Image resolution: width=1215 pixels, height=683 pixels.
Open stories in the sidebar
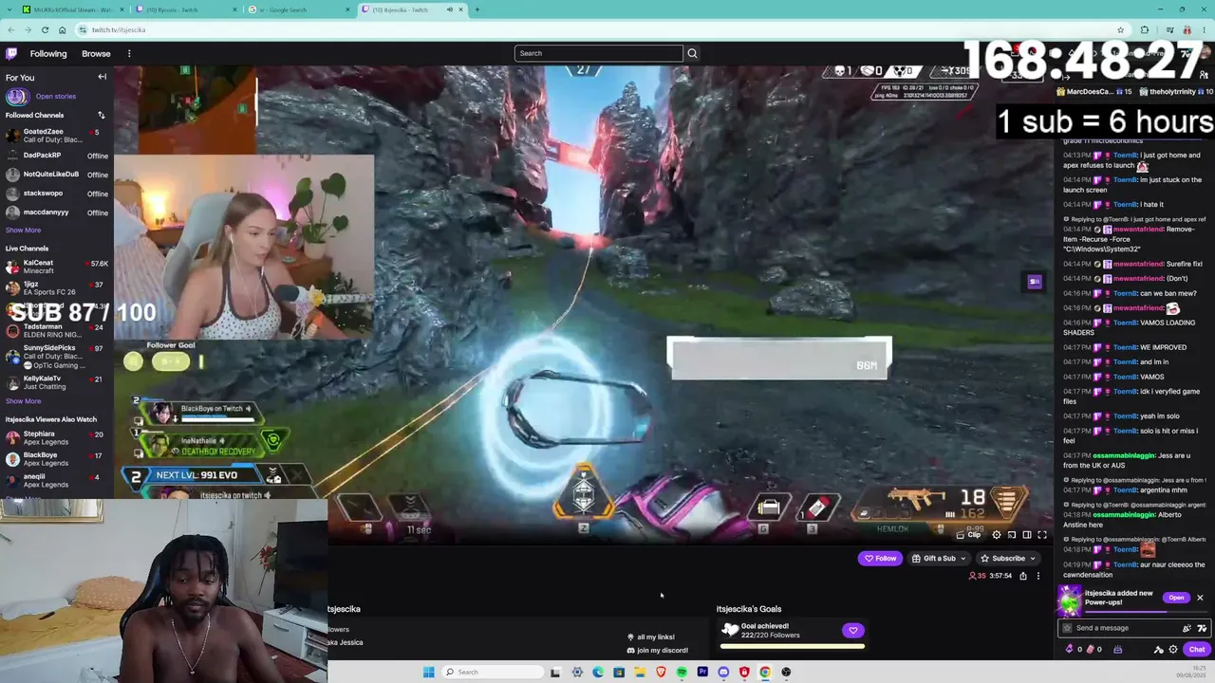pos(55,96)
